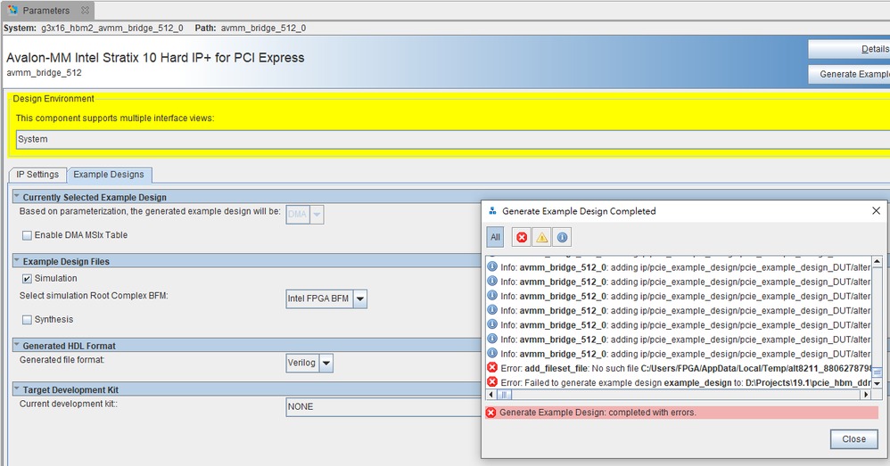Click the error icon beside add_fileset_file

[492, 368]
